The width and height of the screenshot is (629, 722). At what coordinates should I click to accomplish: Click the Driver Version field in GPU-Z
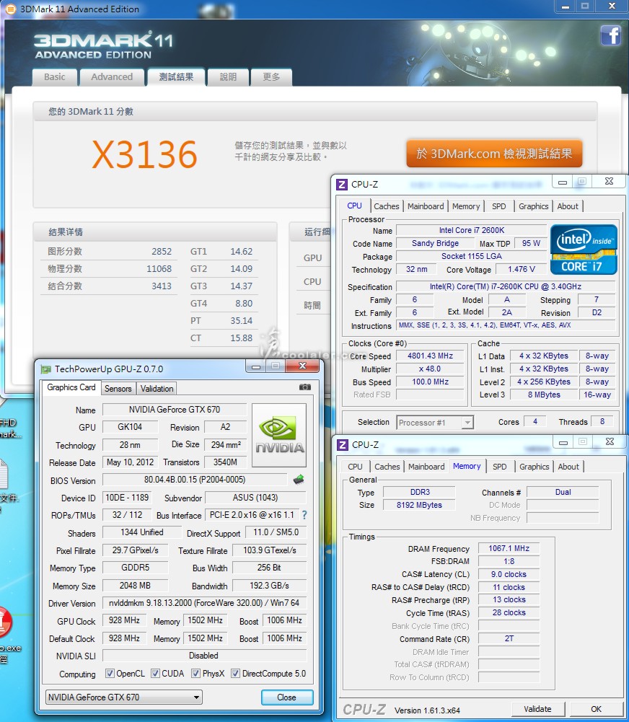(204, 603)
